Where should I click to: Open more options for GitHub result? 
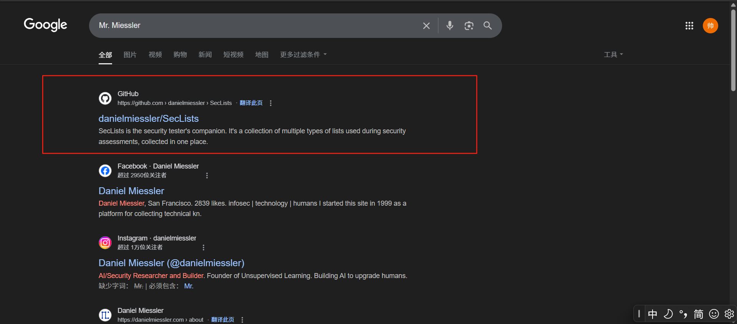271,103
